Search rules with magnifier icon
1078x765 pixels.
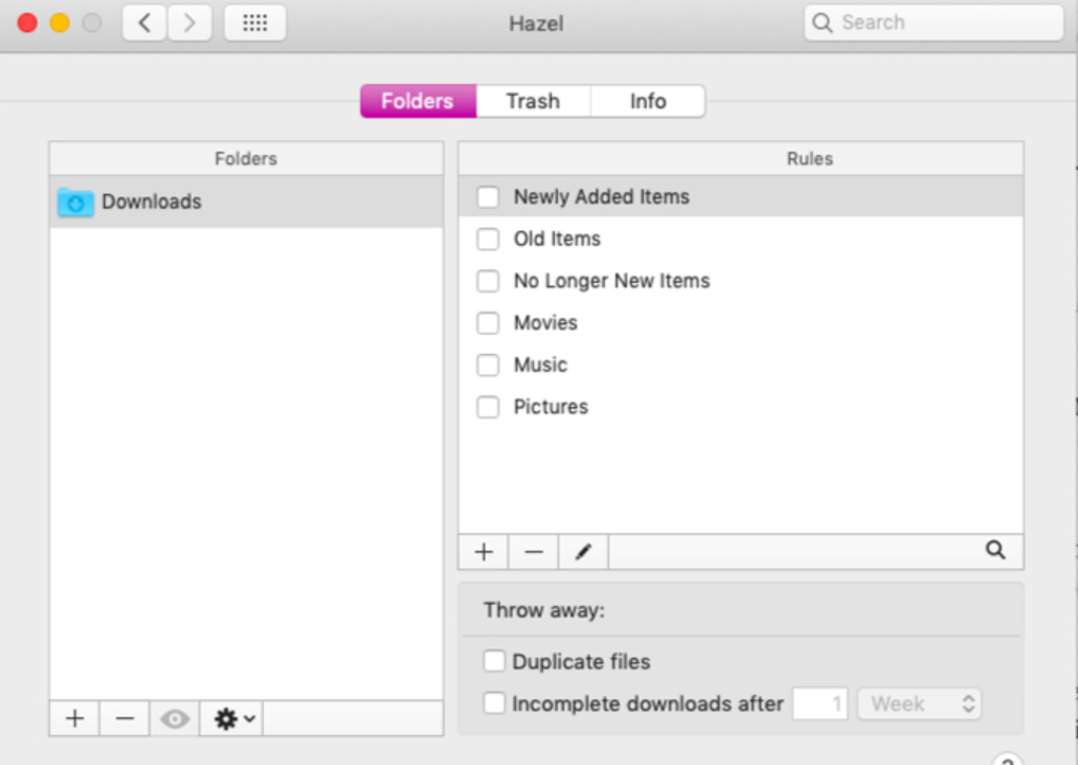click(x=995, y=550)
